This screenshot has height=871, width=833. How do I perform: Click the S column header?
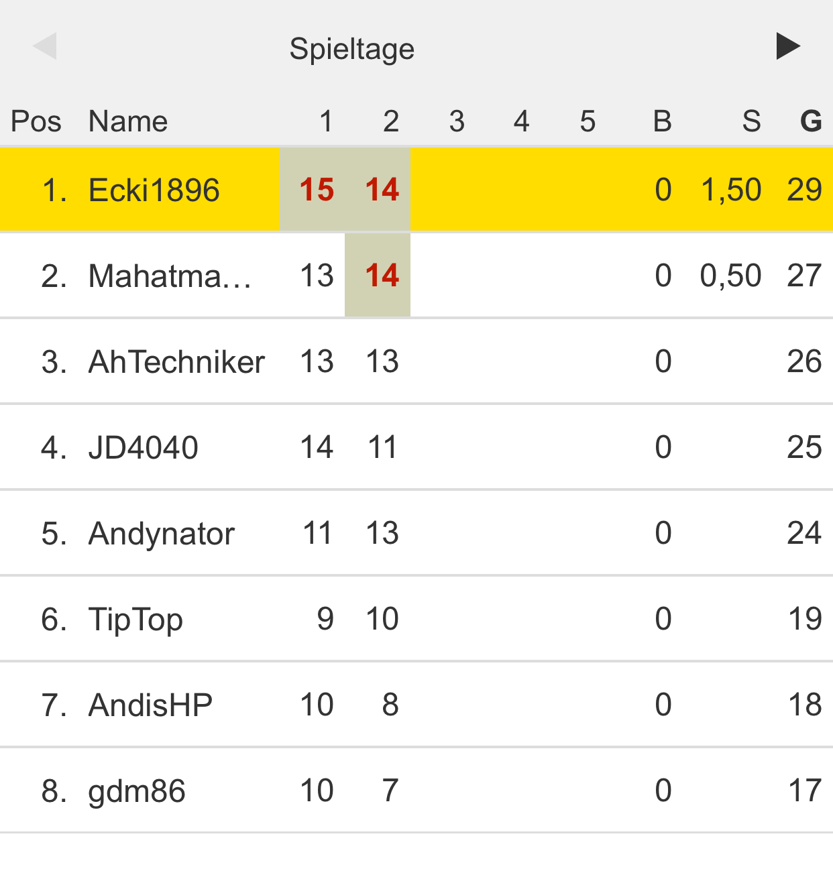(x=751, y=121)
